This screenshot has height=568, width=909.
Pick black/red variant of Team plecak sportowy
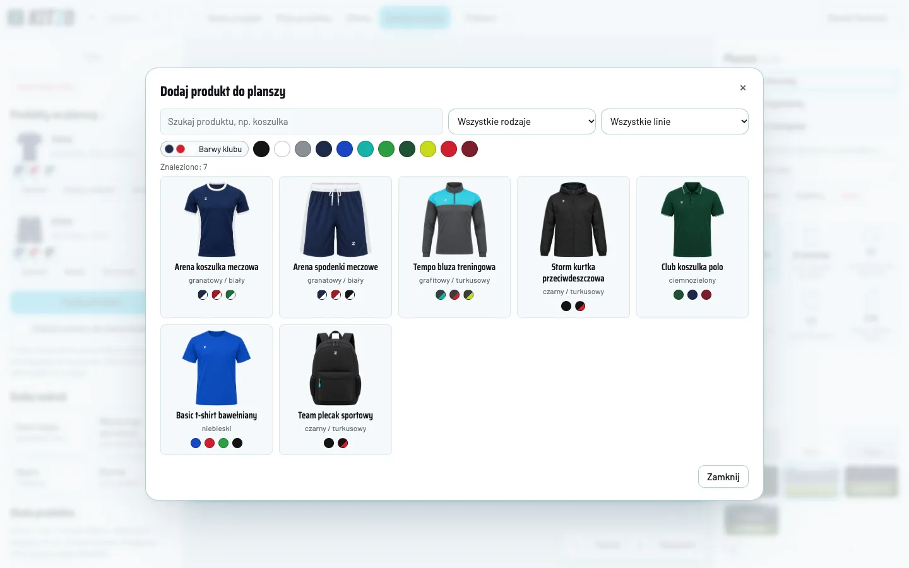coord(343,443)
